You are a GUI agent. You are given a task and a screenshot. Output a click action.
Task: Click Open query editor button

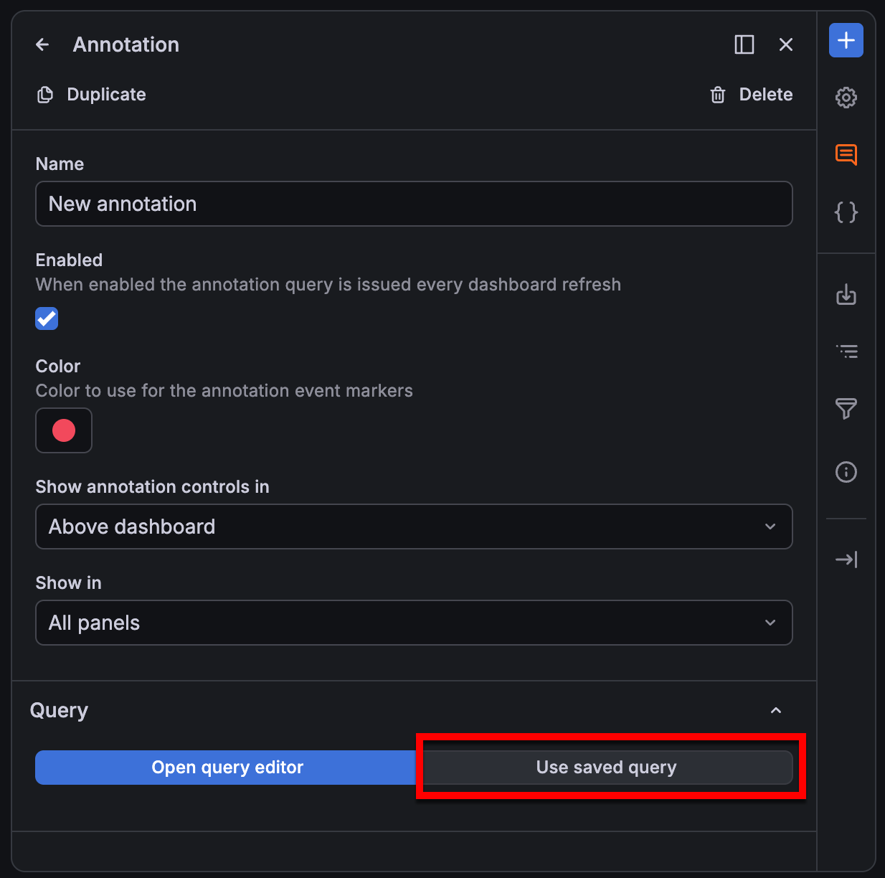pyautogui.click(x=227, y=768)
